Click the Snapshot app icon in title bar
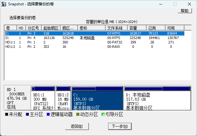The width and height of the screenshot is (197, 136). pos(4,4)
